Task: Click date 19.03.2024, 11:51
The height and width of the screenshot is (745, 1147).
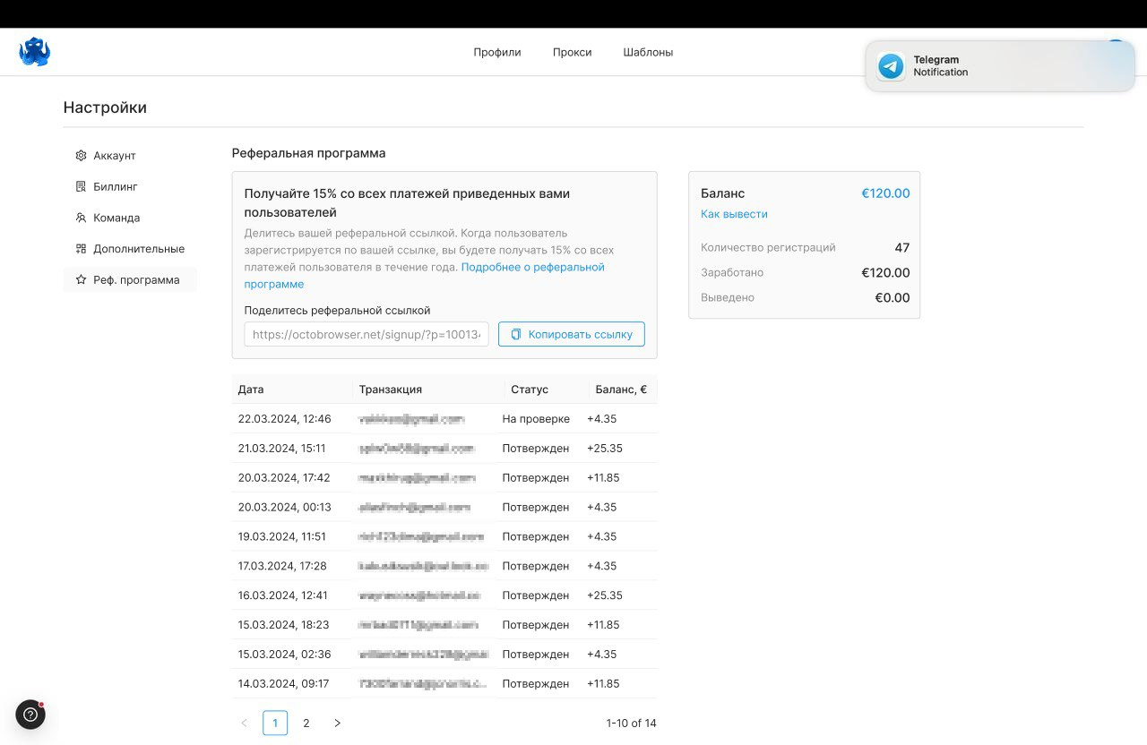Action: [x=281, y=536]
